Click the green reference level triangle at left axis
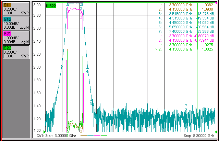The width and height of the screenshot is (219, 141). [45, 132]
